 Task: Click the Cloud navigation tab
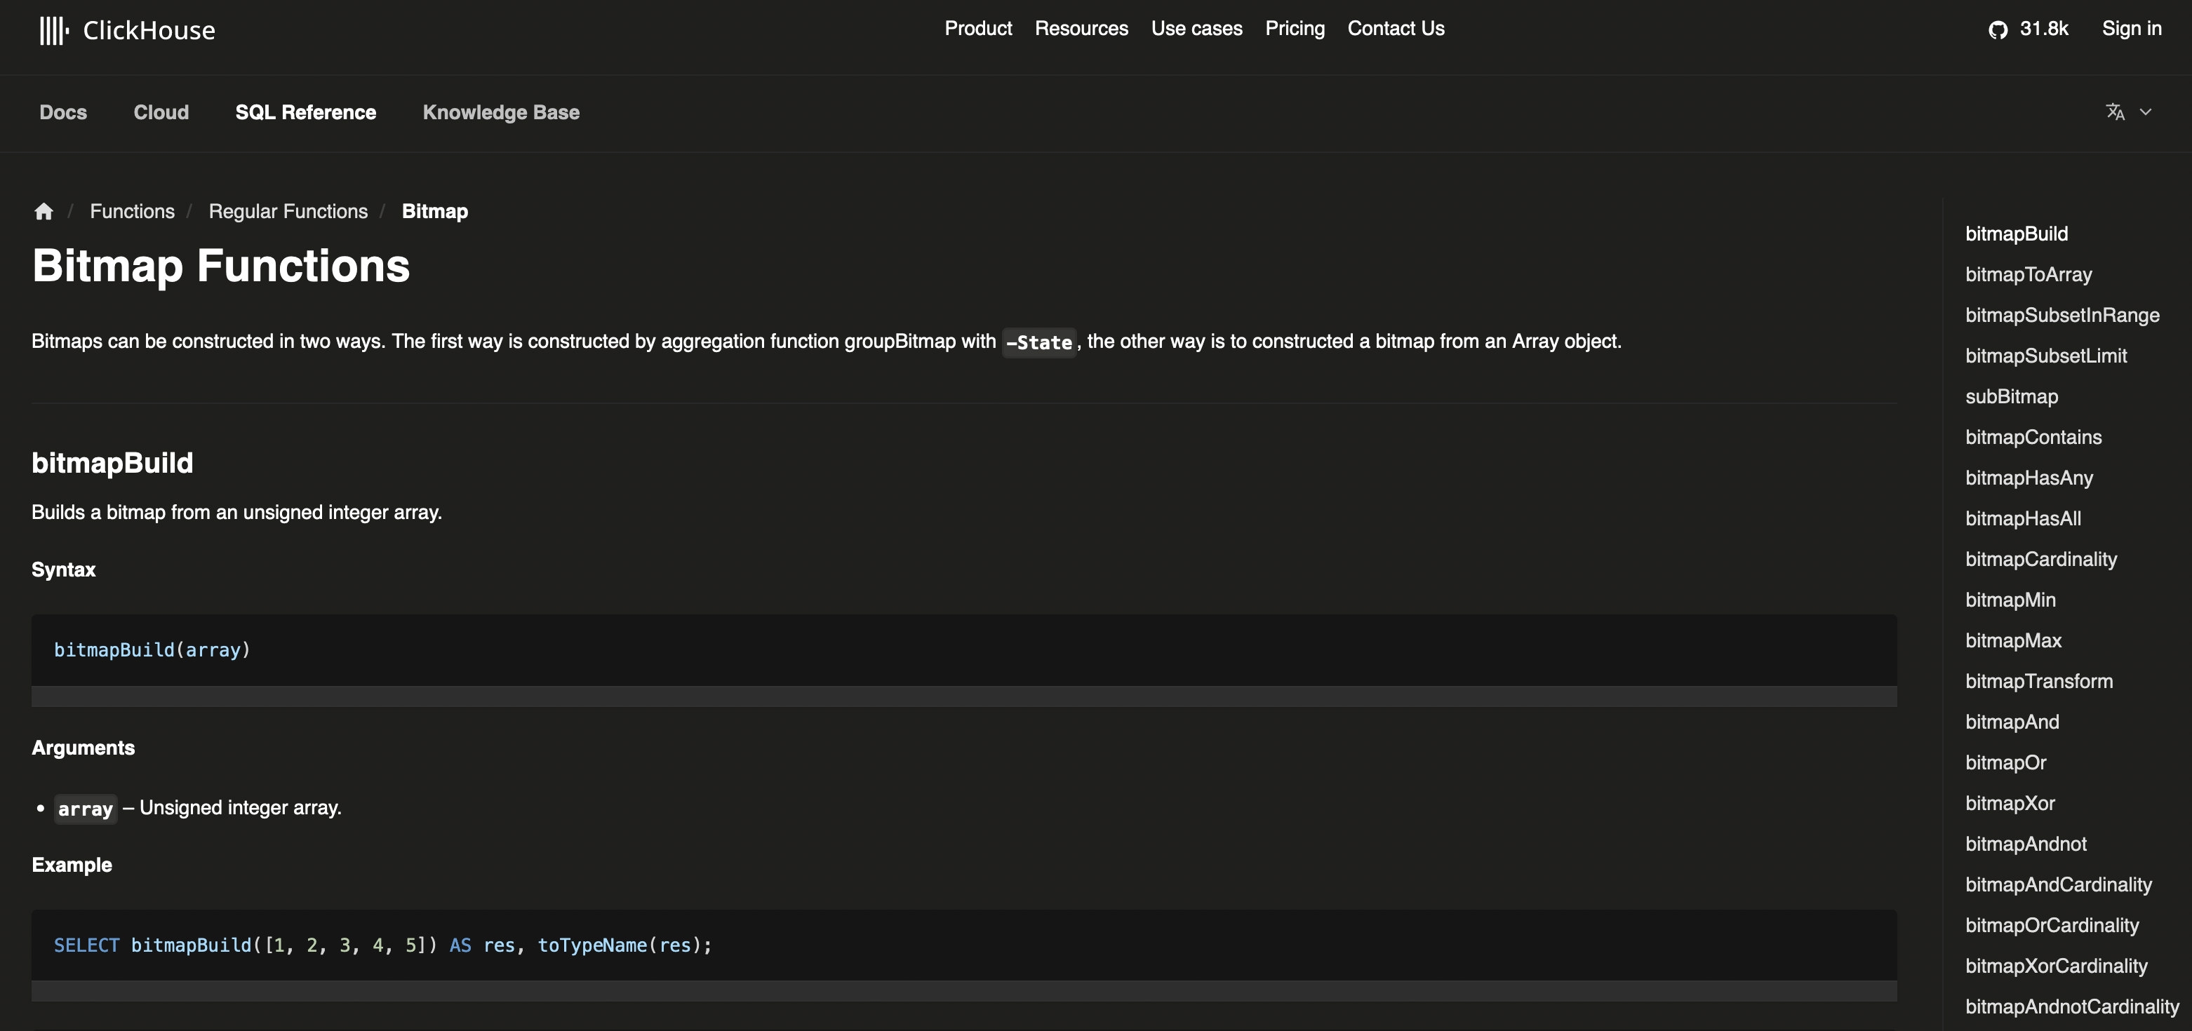(161, 112)
